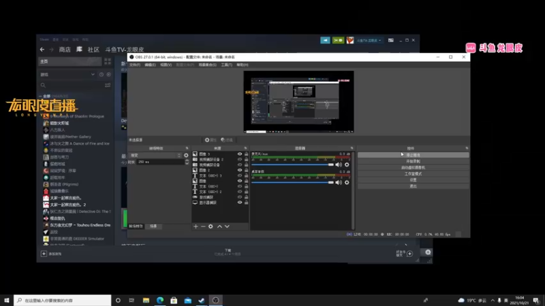This screenshot has height=306, width=545.
Task: Toggle visibility of 文本 (GDI+) 2 source
Action: pyautogui.click(x=240, y=192)
